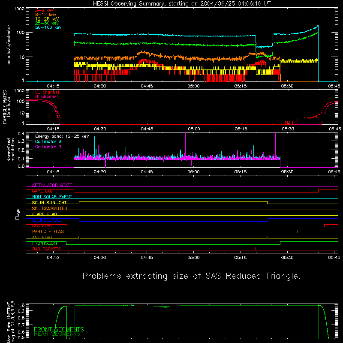Click the 05:45 tick under particle rates plot
The image size is (343, 343).
pyautogui.click(x=335, y=129)
